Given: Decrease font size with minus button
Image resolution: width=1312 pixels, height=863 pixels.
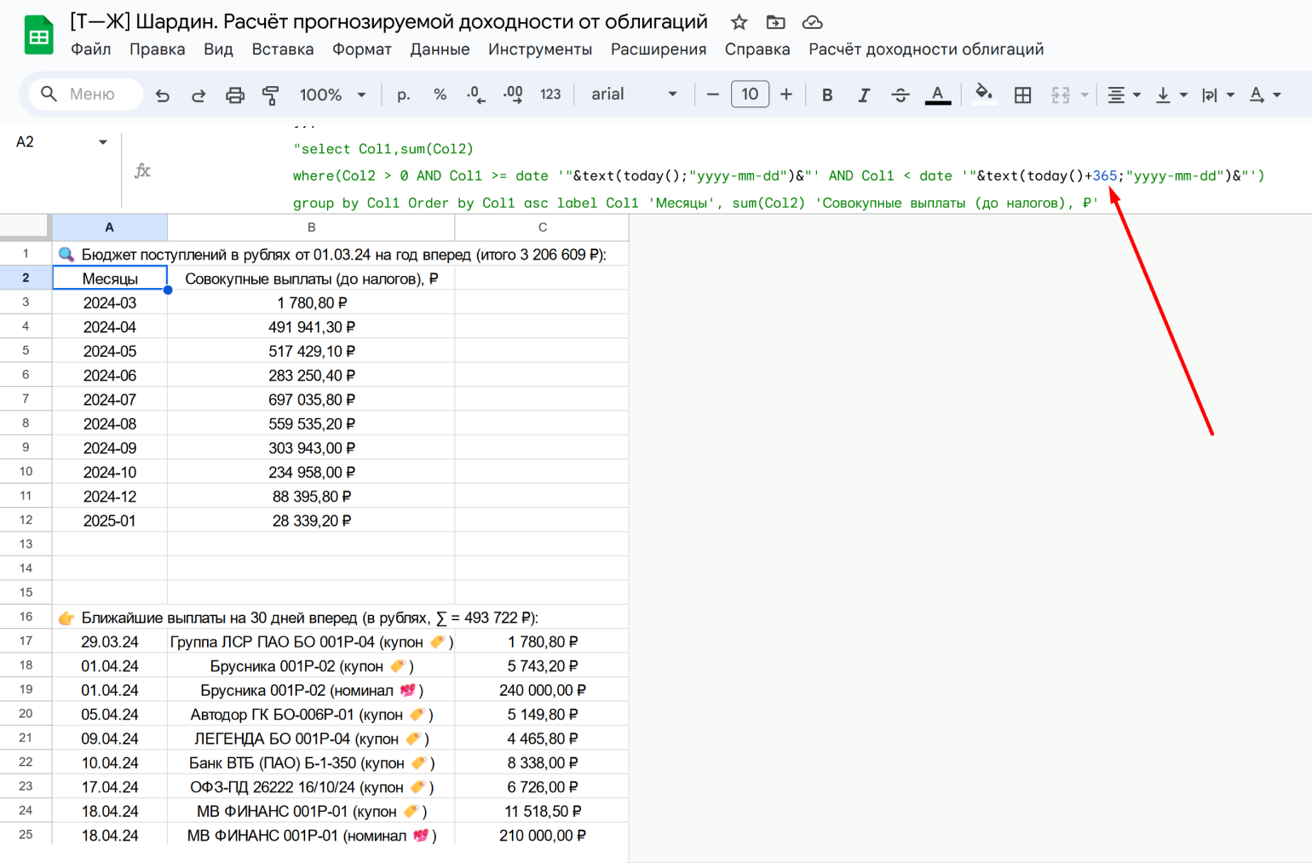Looking at the screenshot, I should (713, 95).
